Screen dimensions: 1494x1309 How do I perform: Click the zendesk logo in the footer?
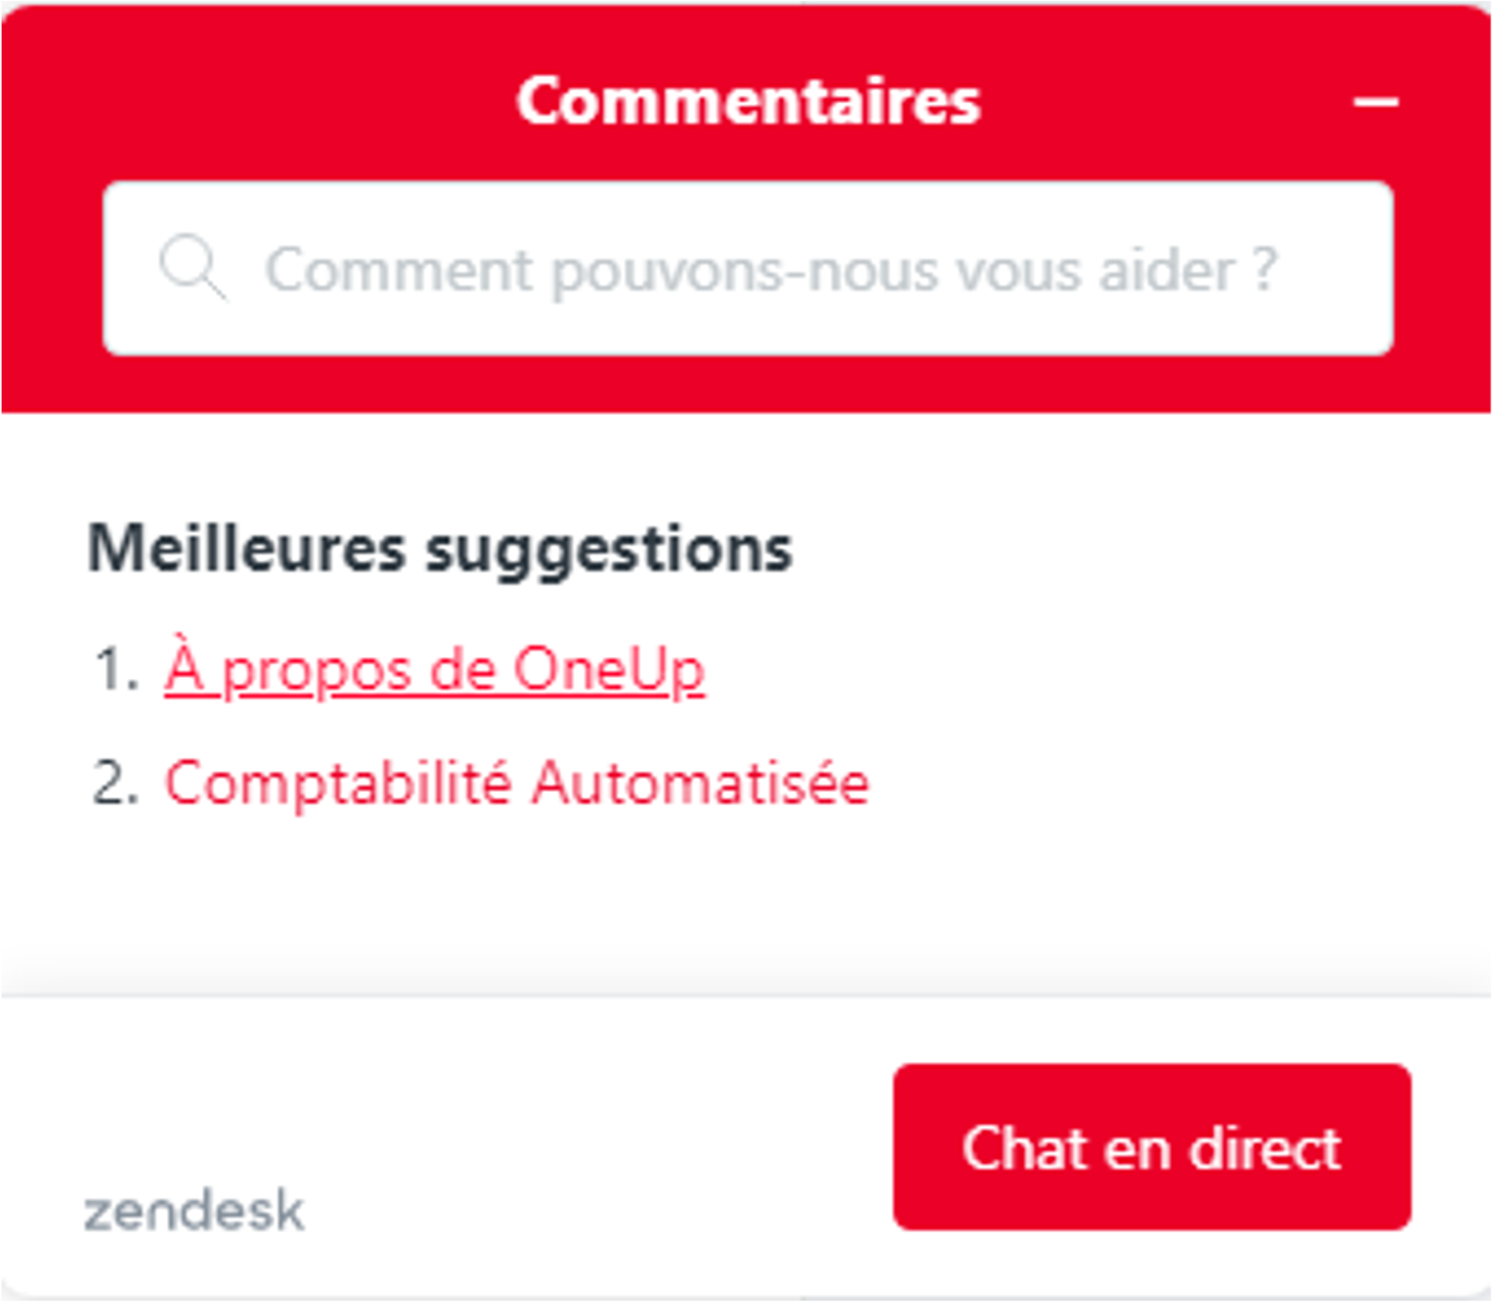point(194,1210)
